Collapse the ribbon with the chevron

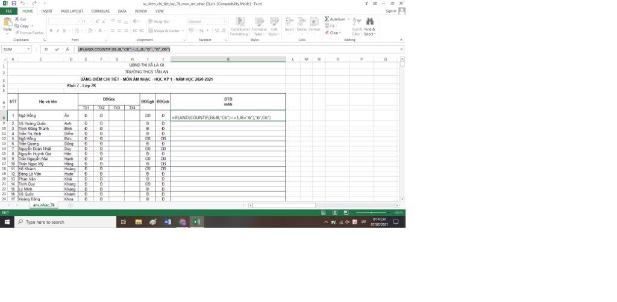(401, 40)
